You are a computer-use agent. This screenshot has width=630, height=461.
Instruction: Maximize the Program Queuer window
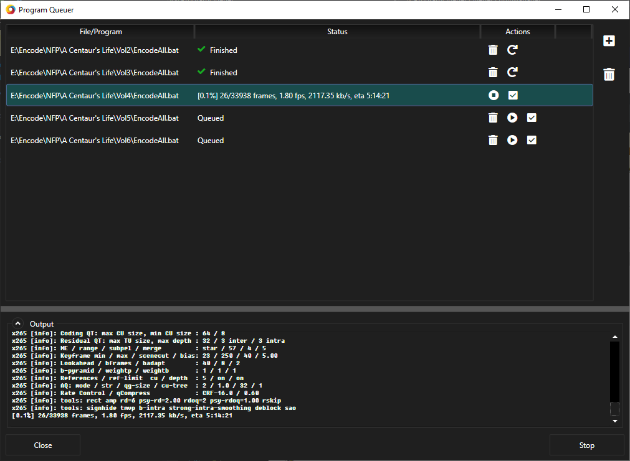[x=586, y=9]
